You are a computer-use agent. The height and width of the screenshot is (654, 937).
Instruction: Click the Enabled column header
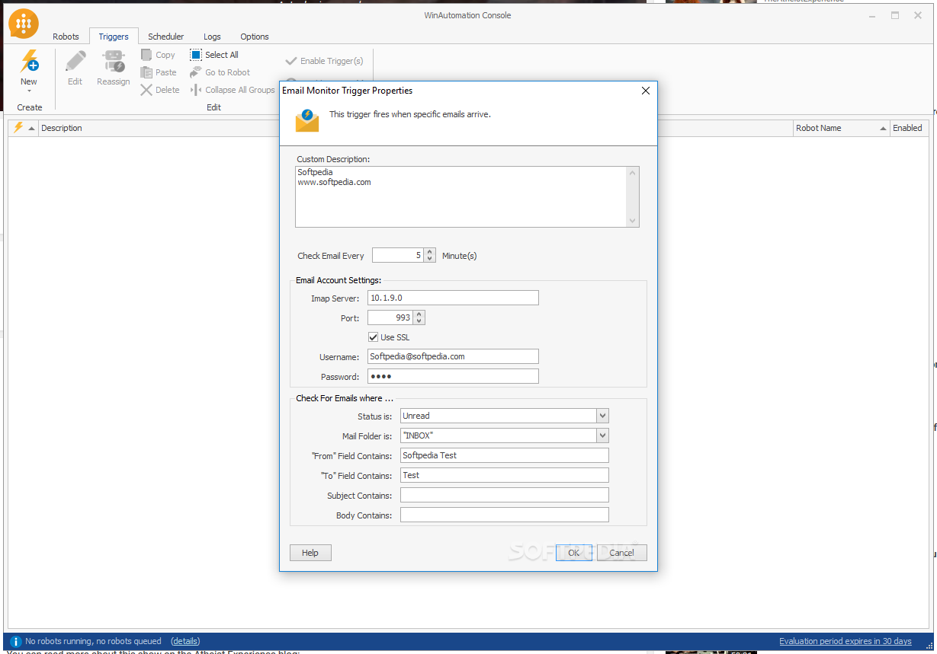pyautogui.click(x=908, y=128)
